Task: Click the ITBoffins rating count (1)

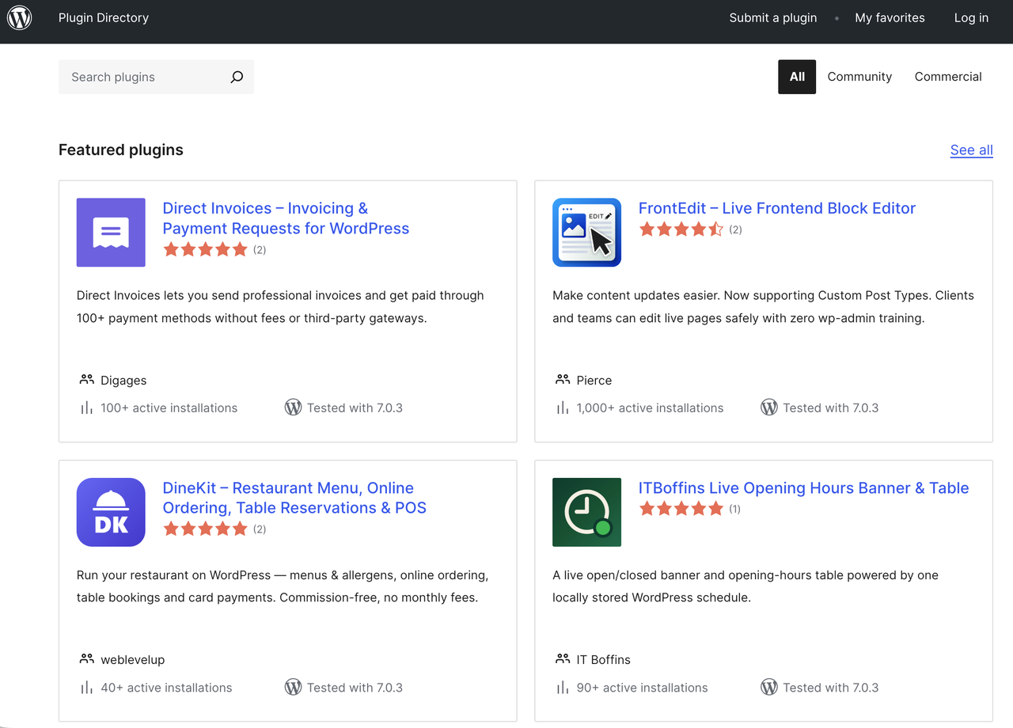Action: (x=734, y=509)
